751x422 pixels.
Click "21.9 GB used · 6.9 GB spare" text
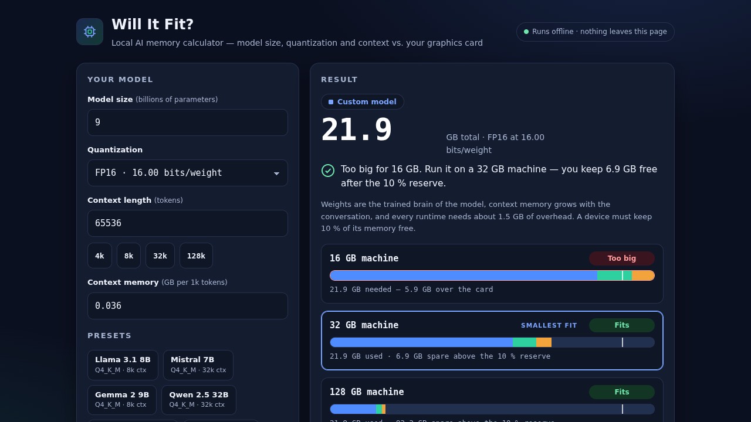point(440,356)
